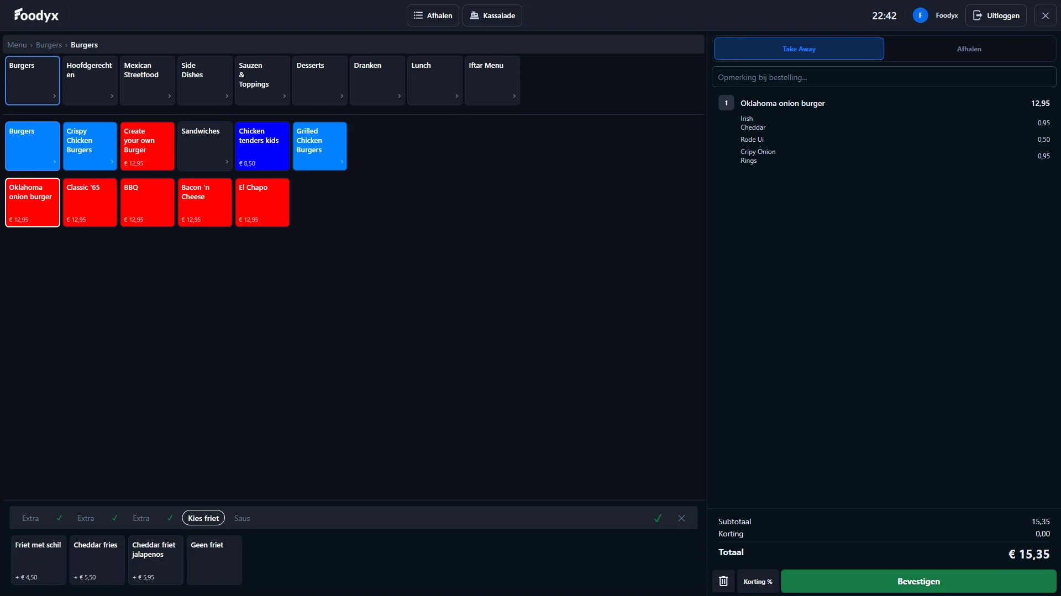This screenshot has width=1061, height=596.
Task: Add El Chapo burger
Action: tap(262, 203)
